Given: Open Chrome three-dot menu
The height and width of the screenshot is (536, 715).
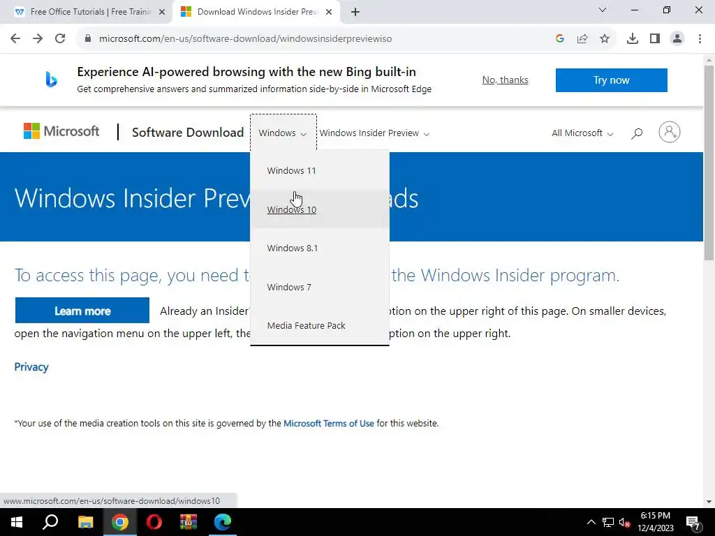Looking at the screenshot, I should tap(700, 38).
